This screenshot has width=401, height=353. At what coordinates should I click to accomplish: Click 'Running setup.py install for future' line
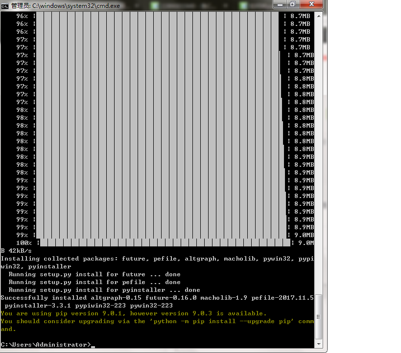pos(94,274)
